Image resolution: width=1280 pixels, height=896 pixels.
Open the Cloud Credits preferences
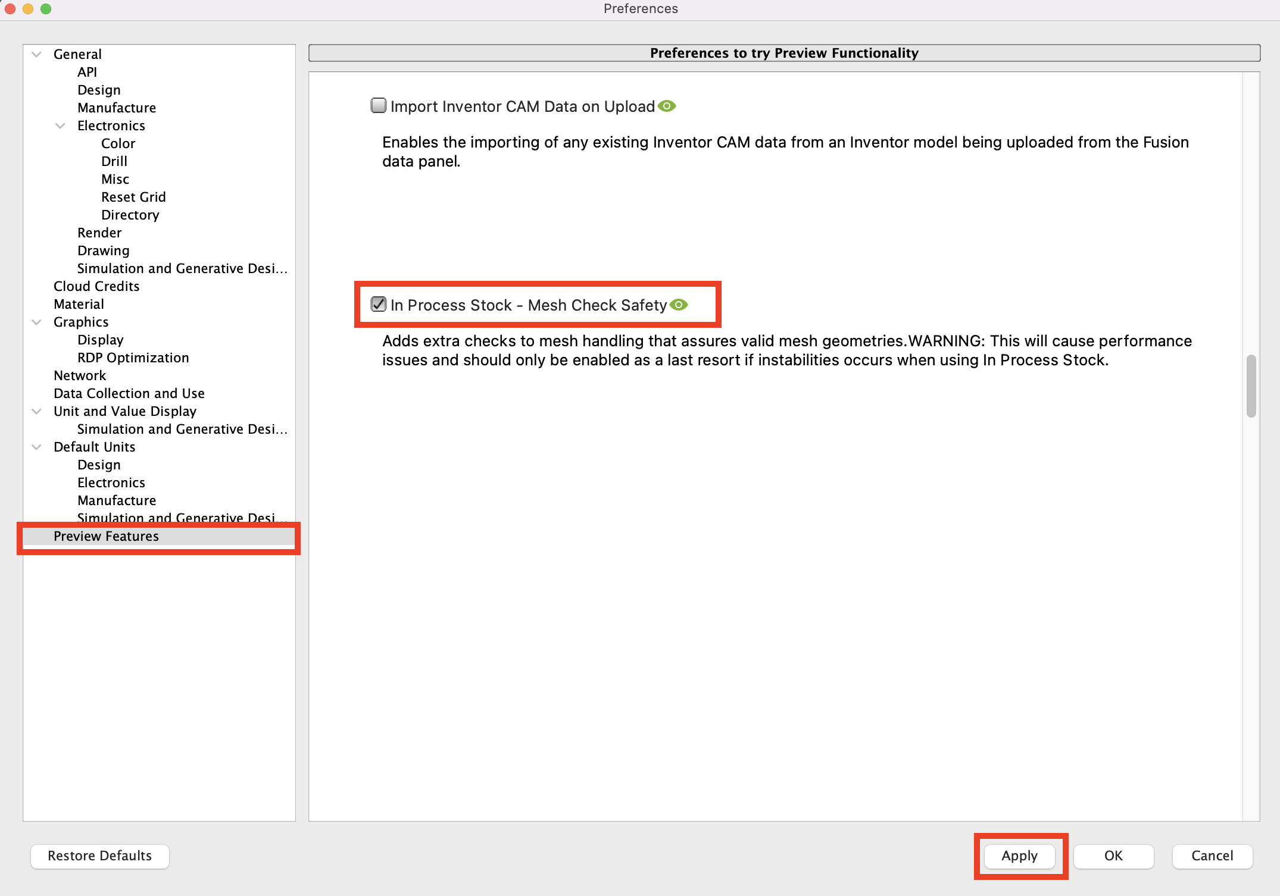(96, 286)
